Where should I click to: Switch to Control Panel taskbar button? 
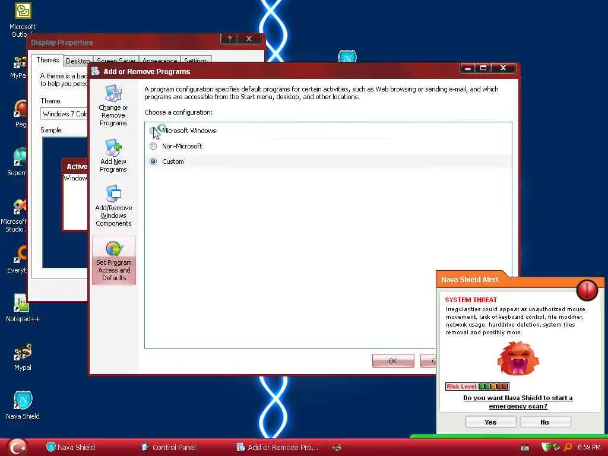169,448
